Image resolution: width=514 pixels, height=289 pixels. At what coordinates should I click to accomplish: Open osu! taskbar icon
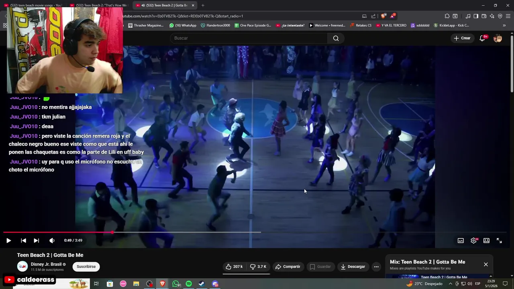(x=123, y=284)
